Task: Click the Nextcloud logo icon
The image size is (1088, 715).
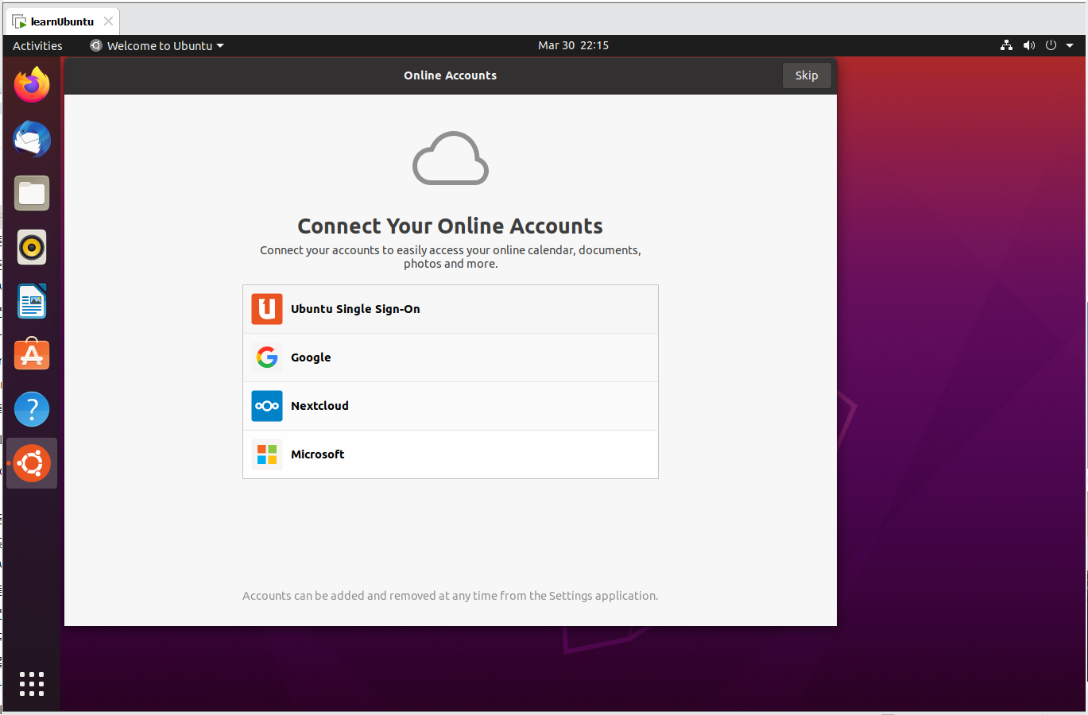Action: 267,406
